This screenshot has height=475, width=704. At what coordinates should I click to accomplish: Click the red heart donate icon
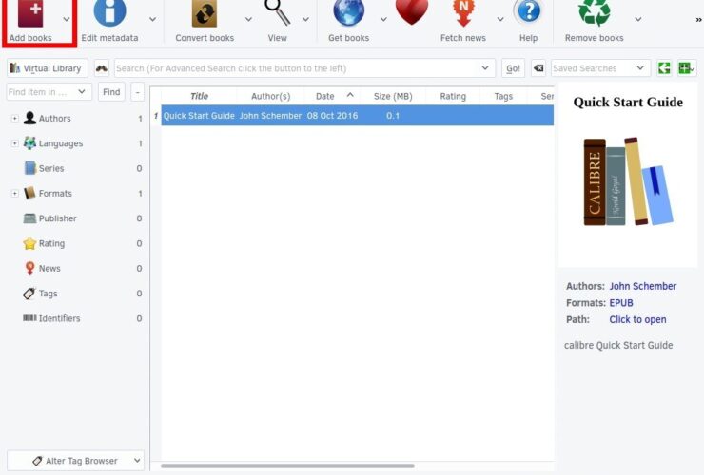pos(412,12)
